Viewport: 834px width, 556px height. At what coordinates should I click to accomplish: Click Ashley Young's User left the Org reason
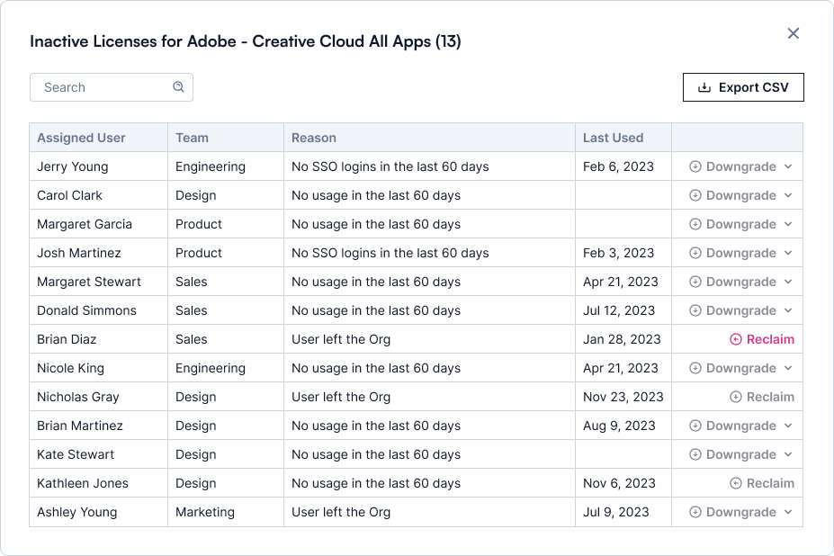[x=341, y=512]
